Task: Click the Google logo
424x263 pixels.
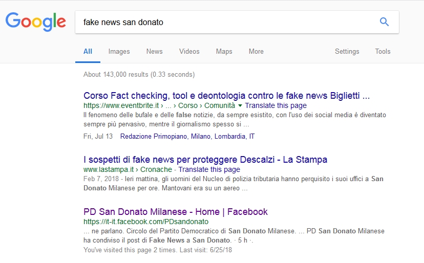Action: point(36,21)
